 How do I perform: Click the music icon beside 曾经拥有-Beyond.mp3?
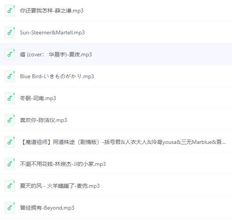pos(10,208)
